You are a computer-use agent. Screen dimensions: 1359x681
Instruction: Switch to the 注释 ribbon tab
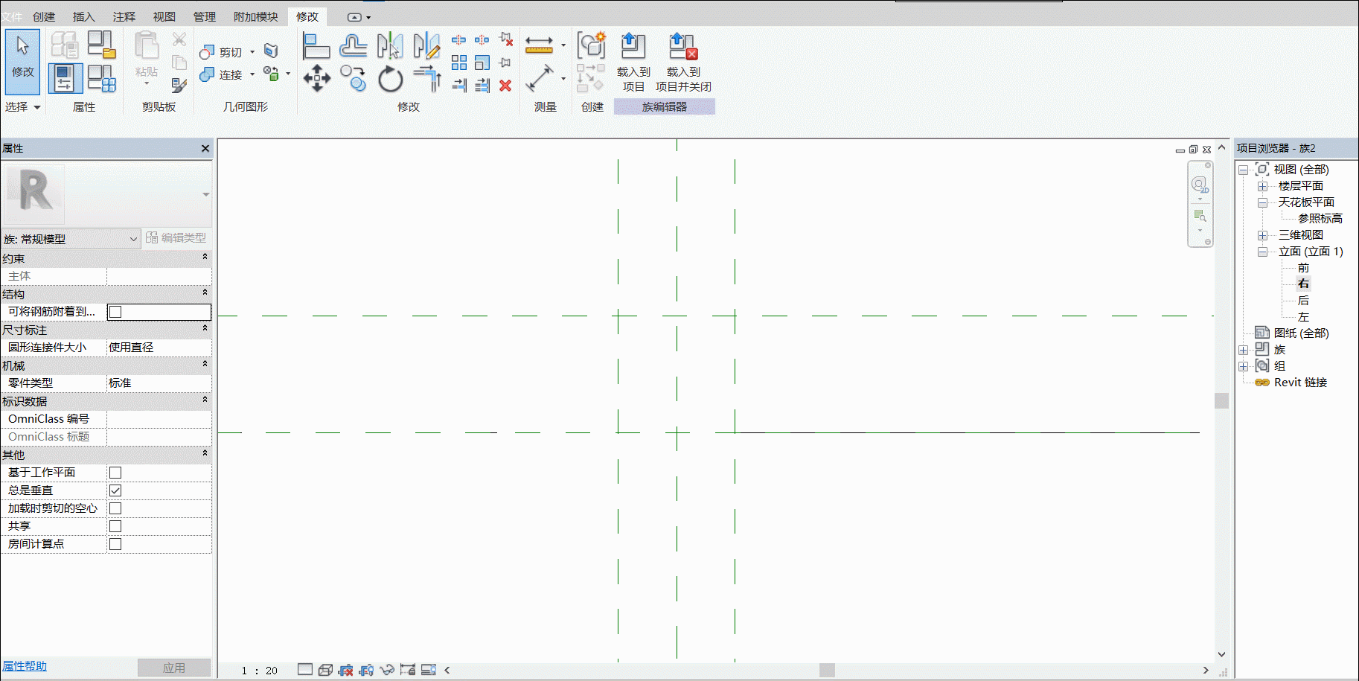point(124,16)
